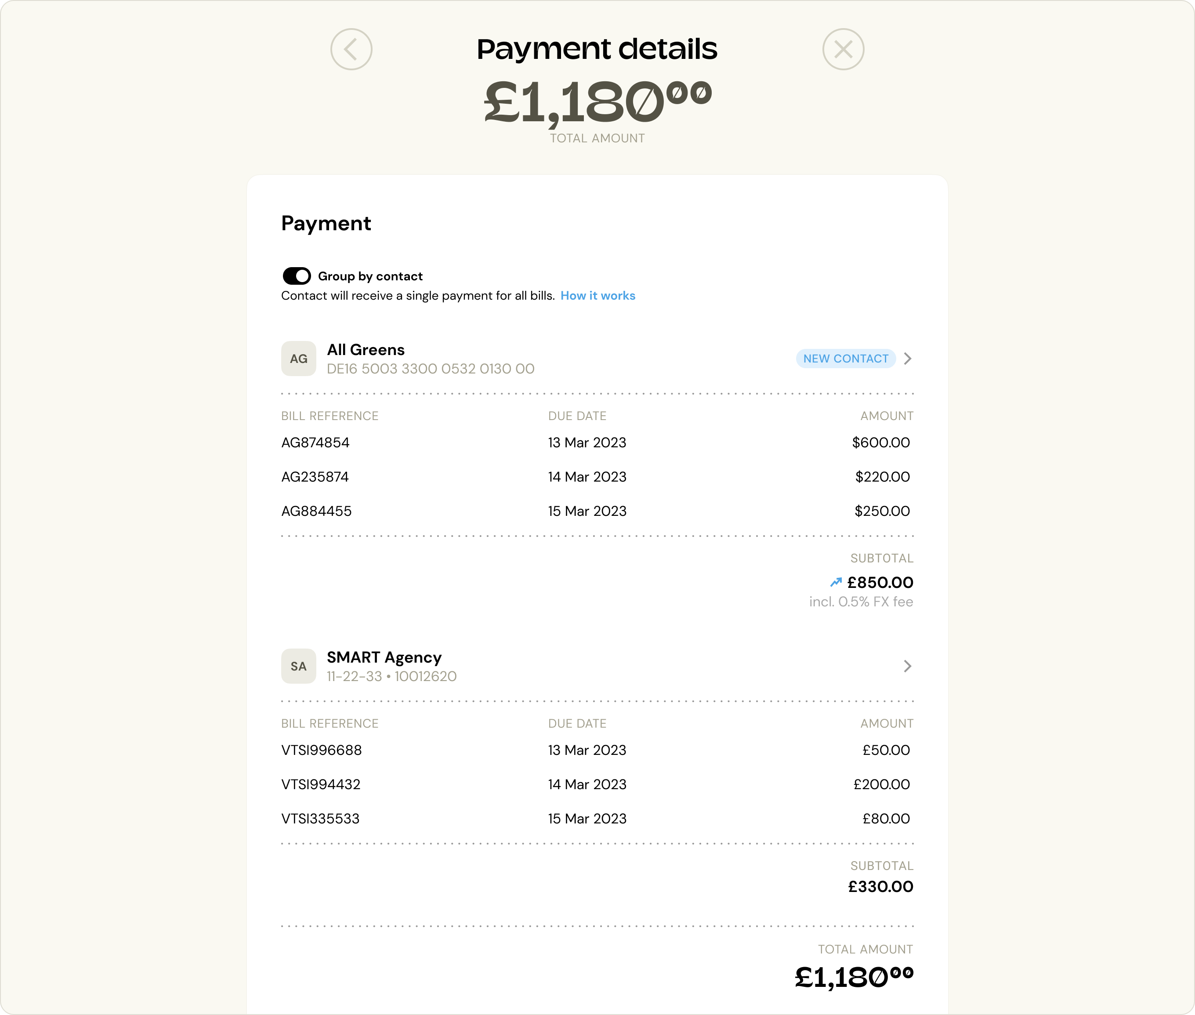
Task: Expand SMART Agency details via chevron
Action: (908, 666)
